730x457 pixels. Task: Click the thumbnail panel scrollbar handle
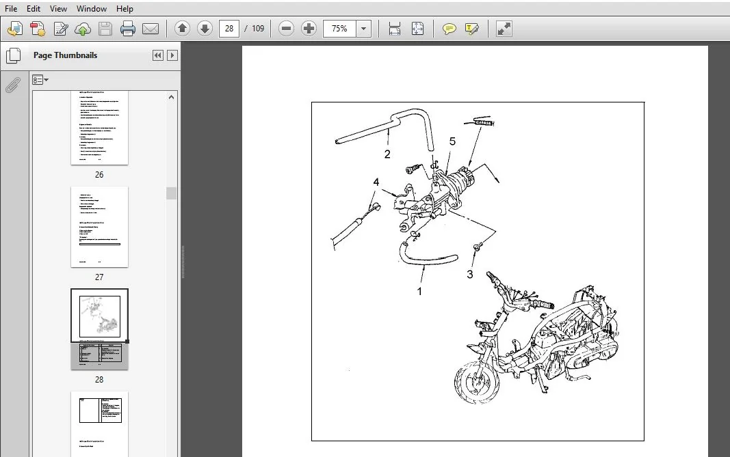[x=171, y=193]
